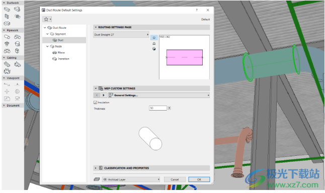Collapse the Ductwork toolbox group

(x=4, y=3)
